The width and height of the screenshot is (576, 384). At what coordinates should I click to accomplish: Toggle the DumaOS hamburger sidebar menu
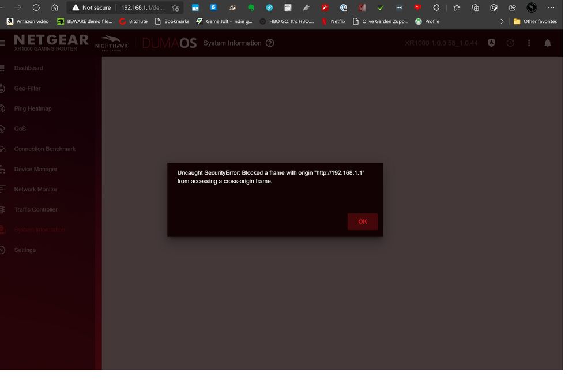[x=2, y=43]
